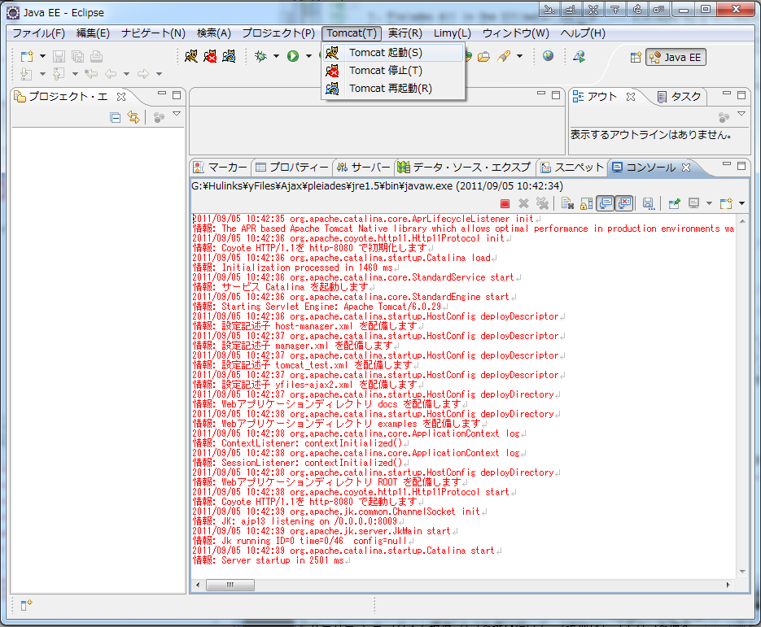This screenshot has height=627, width=761.
Task: Click the Remove All Terminated Launches icon
Action: pyautogui.click(x=542, y=203)
